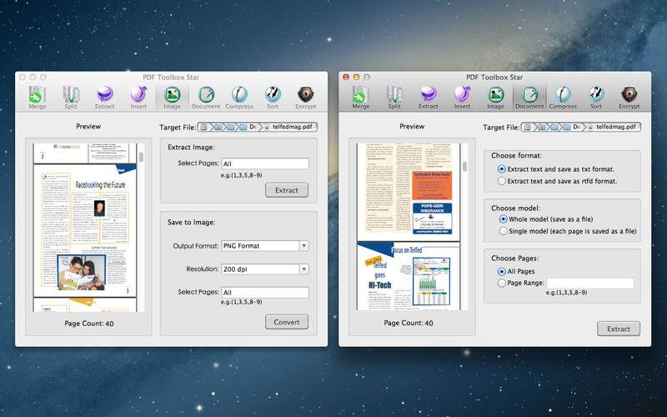Click Extract button in right window

[619, 329]
